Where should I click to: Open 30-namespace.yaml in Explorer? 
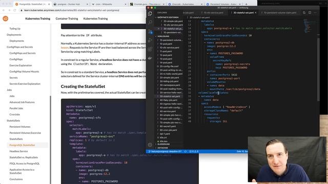[x=170, y=85]
